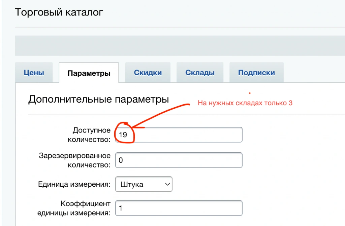Click the Дополнительные параметры section title
The width and height of the screenshot is (345, 226).
(99, 99)
